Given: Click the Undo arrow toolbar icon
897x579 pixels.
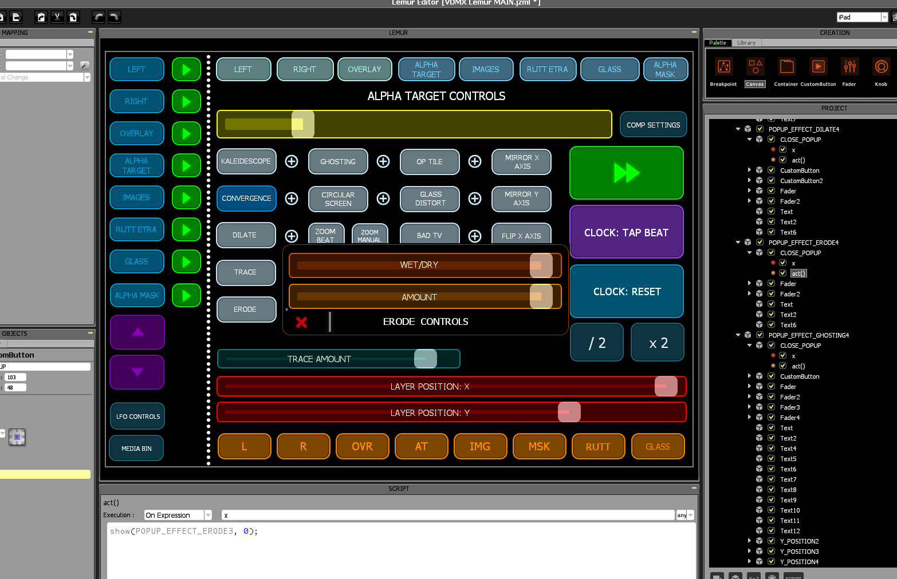Looking at the screenshot, I should pos(99,17).
